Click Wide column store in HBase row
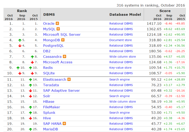This screenshot has height=132, width=189. pyautogui.click(x=122, y=102)
